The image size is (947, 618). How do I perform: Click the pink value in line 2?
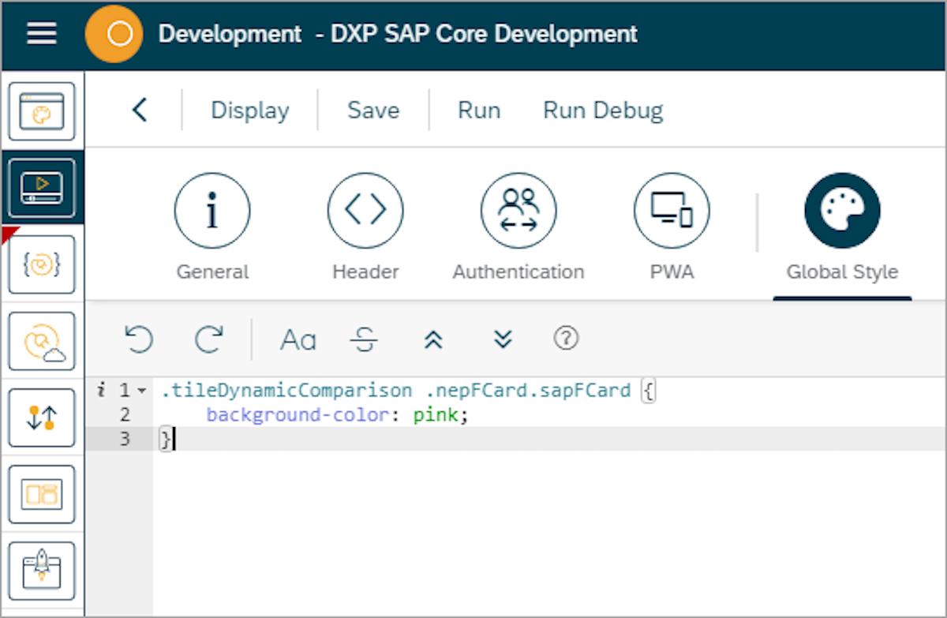(x=437, y=414)
